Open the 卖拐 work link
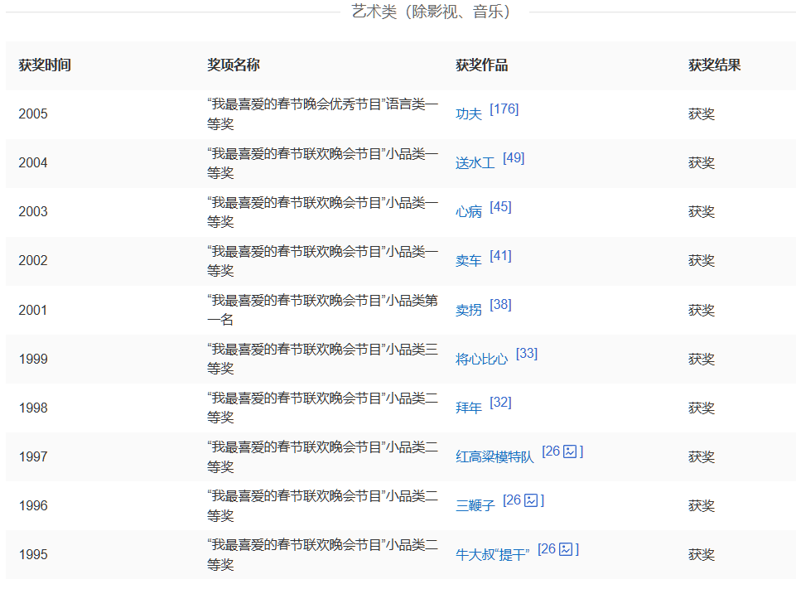The height and width of the screenshot is (589, 796). click(468, 310)
